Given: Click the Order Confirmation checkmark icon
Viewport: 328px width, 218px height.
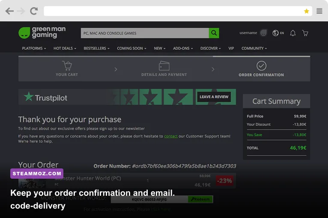Looking at the screenshot, I should 262,66.
